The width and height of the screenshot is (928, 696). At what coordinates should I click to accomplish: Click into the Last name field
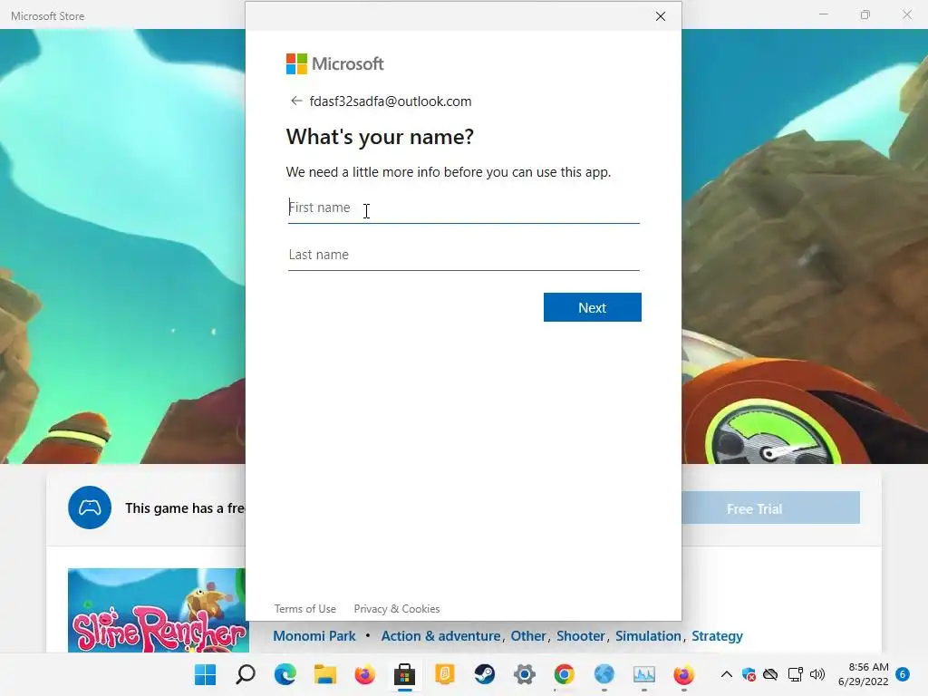click(463, 255)
